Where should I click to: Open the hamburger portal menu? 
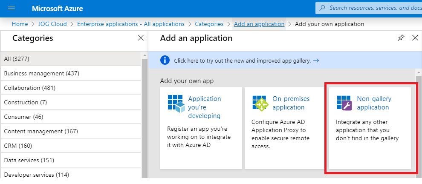click(12, 9)
